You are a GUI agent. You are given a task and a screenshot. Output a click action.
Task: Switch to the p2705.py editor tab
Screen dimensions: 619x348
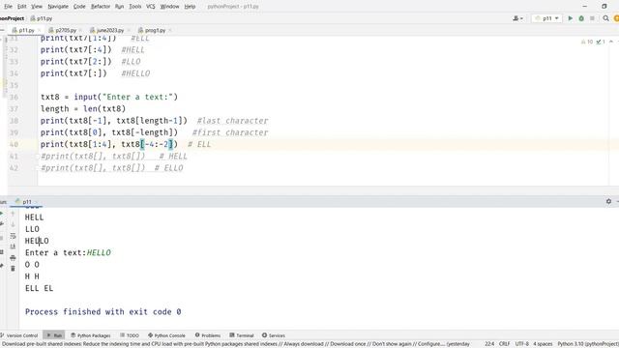click(x=66, y=30)
